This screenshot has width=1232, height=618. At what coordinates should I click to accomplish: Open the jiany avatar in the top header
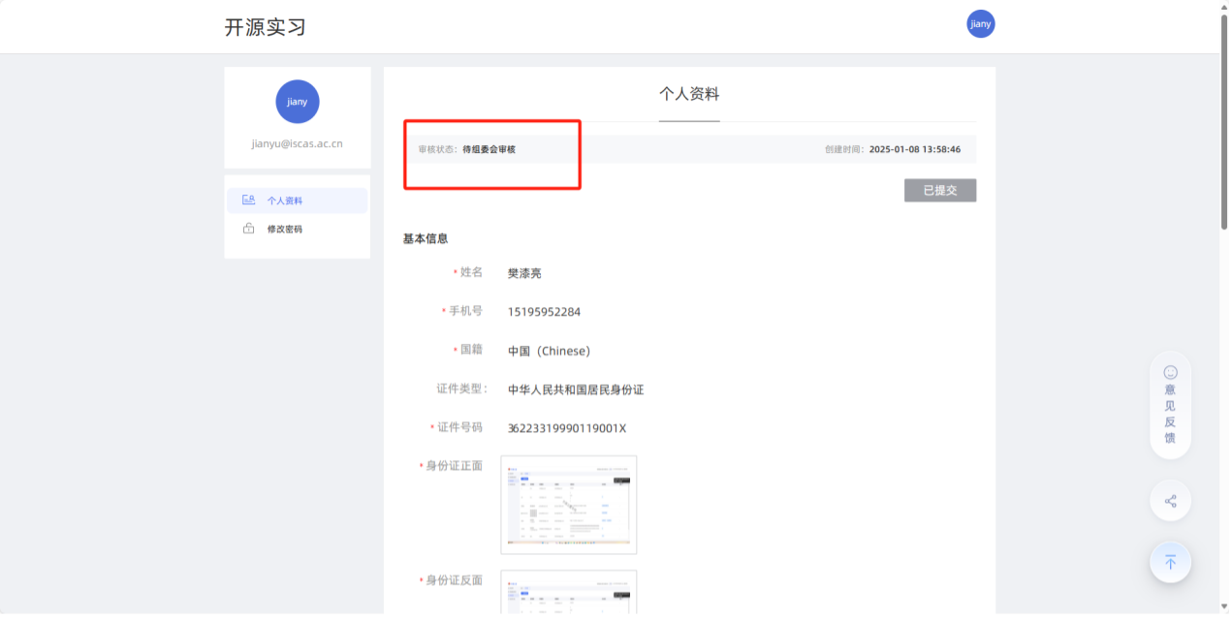[981, 24]
